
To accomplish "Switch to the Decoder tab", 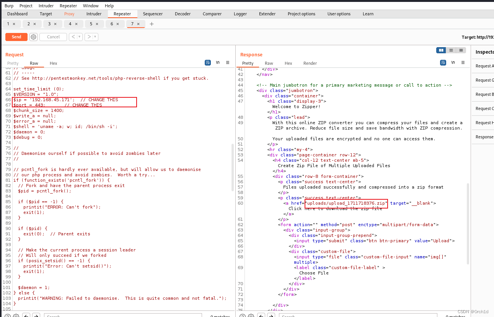I will 183,14.
